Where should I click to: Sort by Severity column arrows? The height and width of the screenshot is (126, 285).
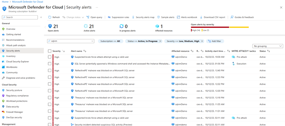63,51
